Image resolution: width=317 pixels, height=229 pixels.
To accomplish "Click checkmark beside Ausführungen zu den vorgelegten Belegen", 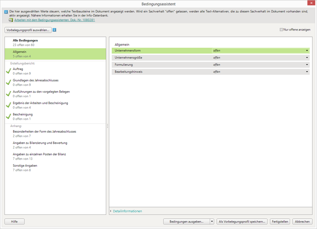I will coord(9,94).
